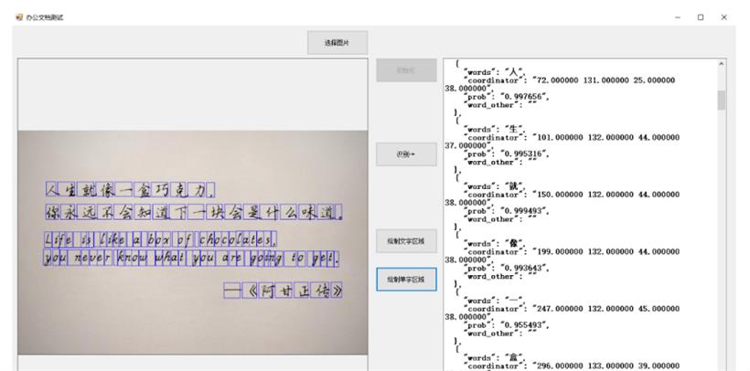The image size is (750, 371).
Task: Click the coordinator line starting 101.000000
Action: (572, 137)
